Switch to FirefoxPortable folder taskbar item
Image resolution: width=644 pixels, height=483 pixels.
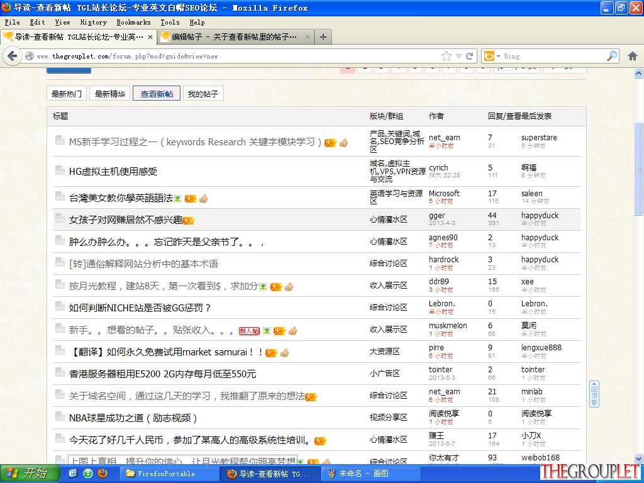tap(169, 474)
